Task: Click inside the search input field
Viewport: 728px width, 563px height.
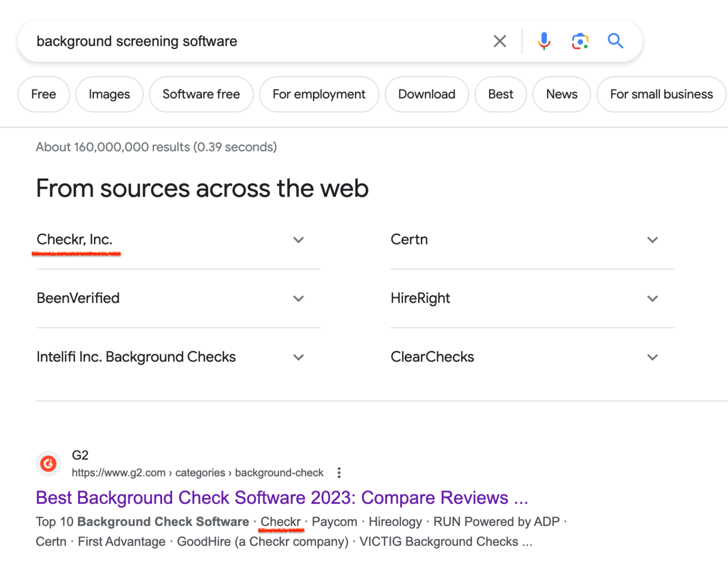Action: [237, 41]
